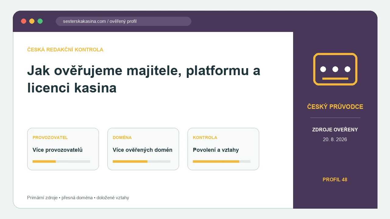Image resolution: width=390 pixels, height=219 pixels.
Task: Click the yellow slot-machine icon in sidebar
Action: click(335, 69)
